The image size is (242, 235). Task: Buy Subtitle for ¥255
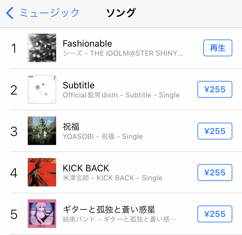point(215,89)
